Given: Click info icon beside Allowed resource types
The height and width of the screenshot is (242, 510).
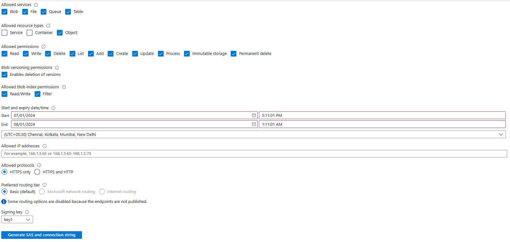Looking at the screenshot, I should tap(48, 26).
